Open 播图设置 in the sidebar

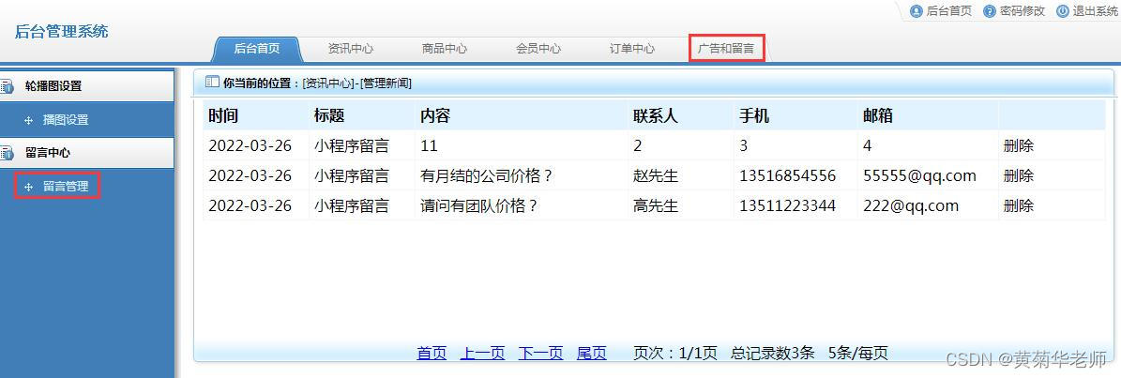(x=66, y=120)
